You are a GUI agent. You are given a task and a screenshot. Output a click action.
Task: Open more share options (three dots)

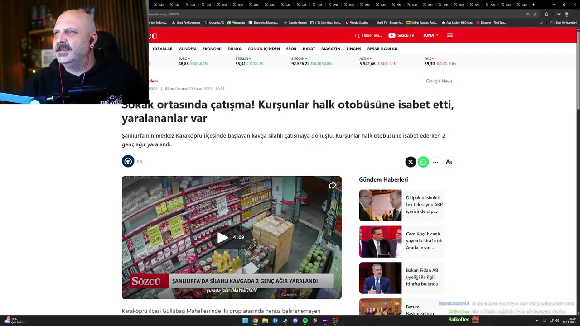click(x=435, y=162)
